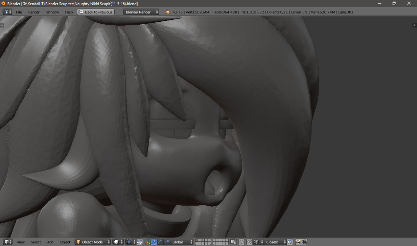Select the scale manipulator icon
This screenshot has width=417, height=246.
[x=167, y=242]
